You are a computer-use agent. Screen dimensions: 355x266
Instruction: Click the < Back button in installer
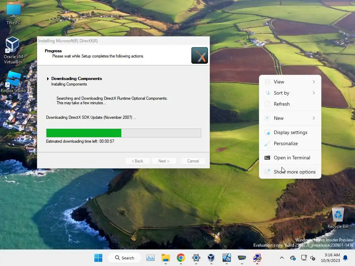coord(137,161)
